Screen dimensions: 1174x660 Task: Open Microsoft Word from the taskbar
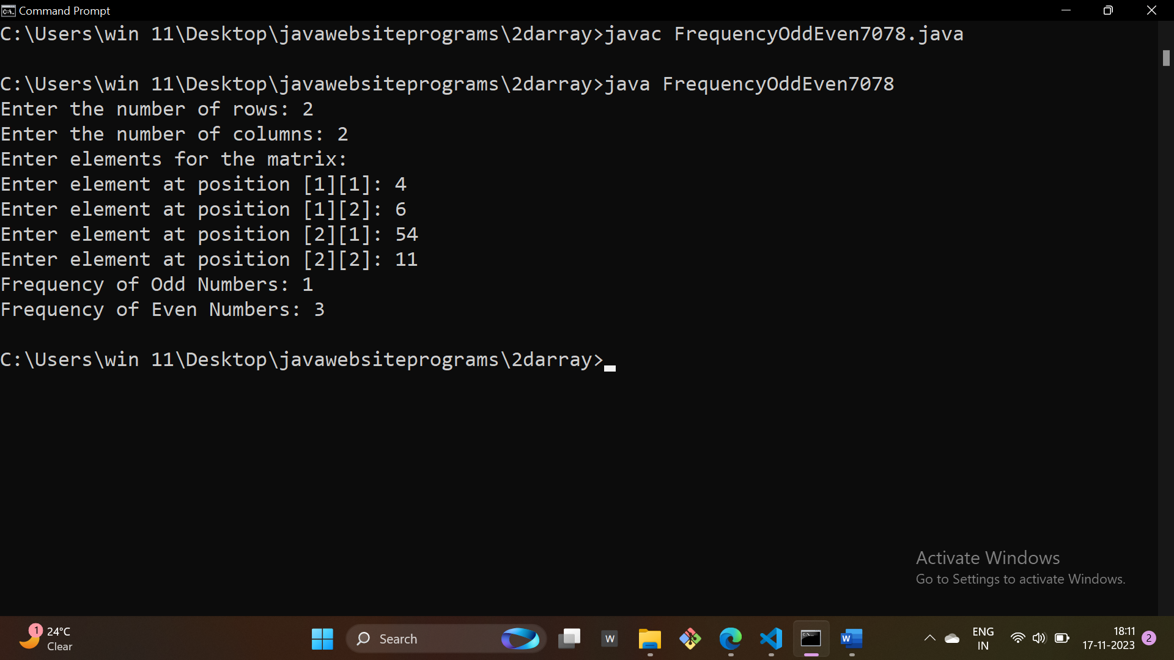point(851,639)
